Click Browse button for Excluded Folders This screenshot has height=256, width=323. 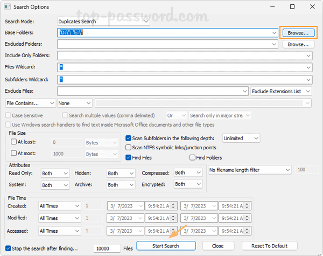(x=298, y=44)
